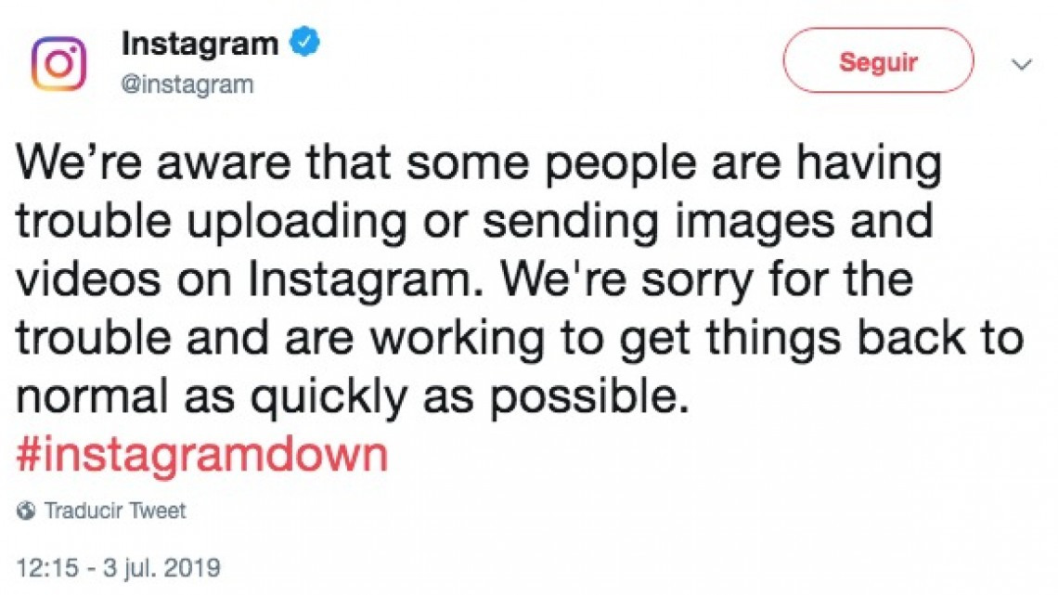Click the globe icon beside Traducir Tweet
Screen dimensions: 1058x595
pos(27,511)
